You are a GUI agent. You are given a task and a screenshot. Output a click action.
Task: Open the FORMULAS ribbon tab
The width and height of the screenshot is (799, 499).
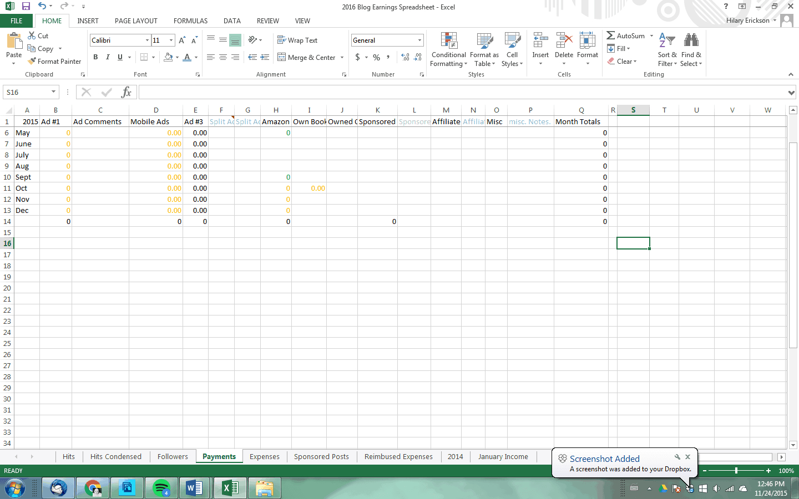(190, 21)
